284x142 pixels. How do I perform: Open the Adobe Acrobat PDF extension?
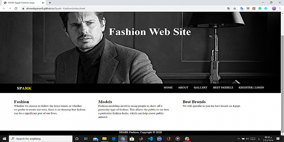[254, 9]
